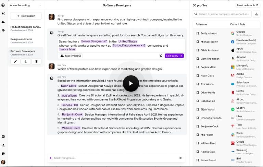Toggle bookmark for Noah Clark in the list
Screen dimensions: 263x167
point(197,76)
